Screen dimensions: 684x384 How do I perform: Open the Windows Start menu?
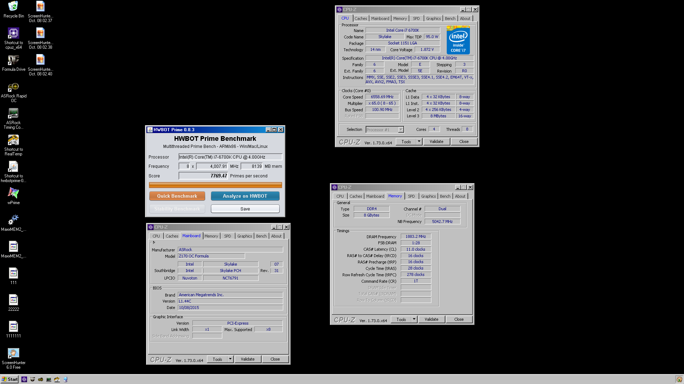[x=10, y=379]
